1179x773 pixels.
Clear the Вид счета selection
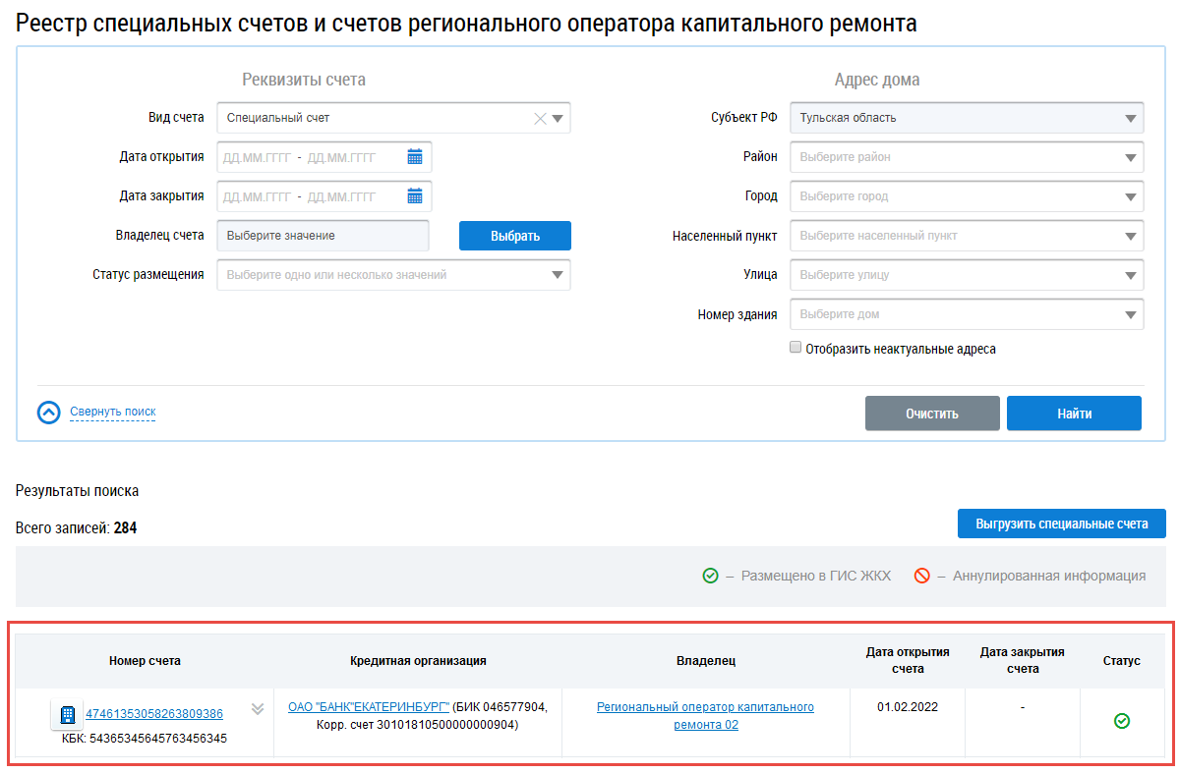(x=539, y=118)
